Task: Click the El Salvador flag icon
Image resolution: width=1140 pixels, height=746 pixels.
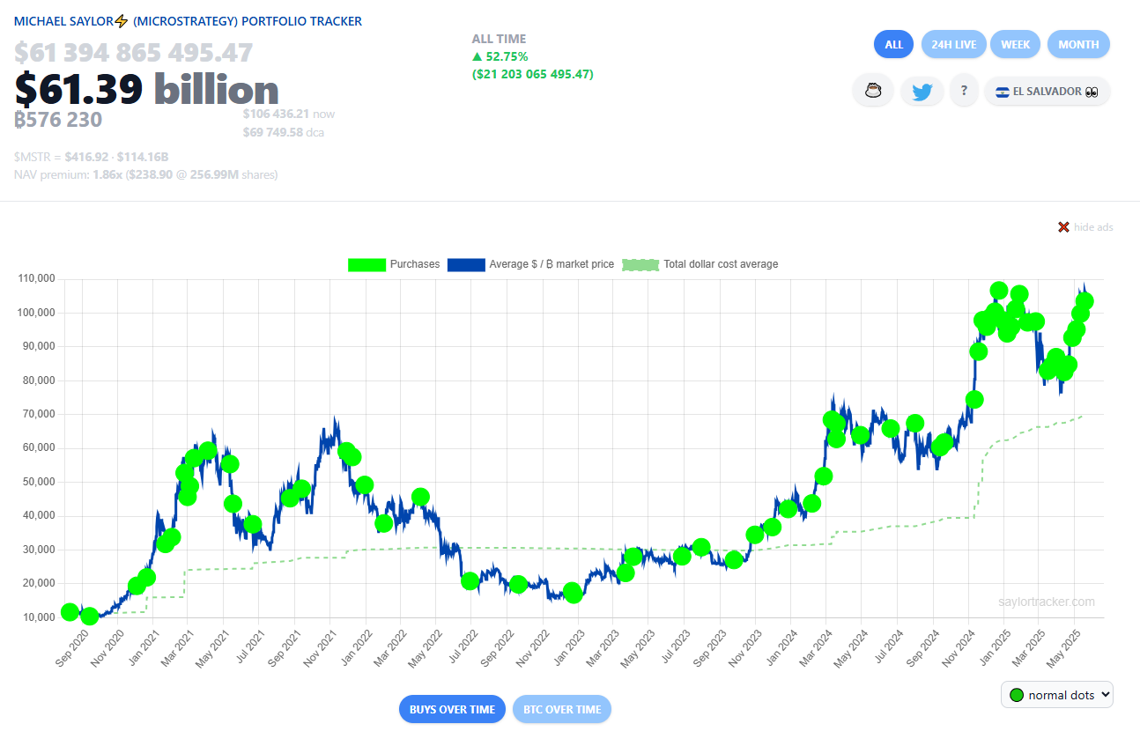Action: click(1002, 92)
